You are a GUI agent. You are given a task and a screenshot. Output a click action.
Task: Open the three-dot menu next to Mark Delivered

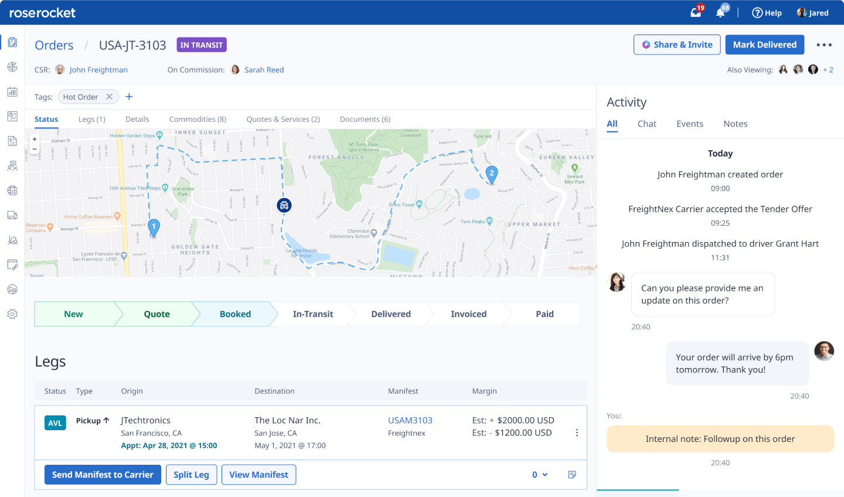[x=824, y=45]
